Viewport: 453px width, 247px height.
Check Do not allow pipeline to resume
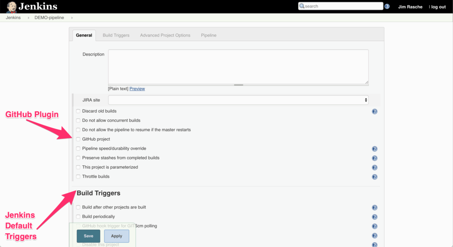coord(78,130)
